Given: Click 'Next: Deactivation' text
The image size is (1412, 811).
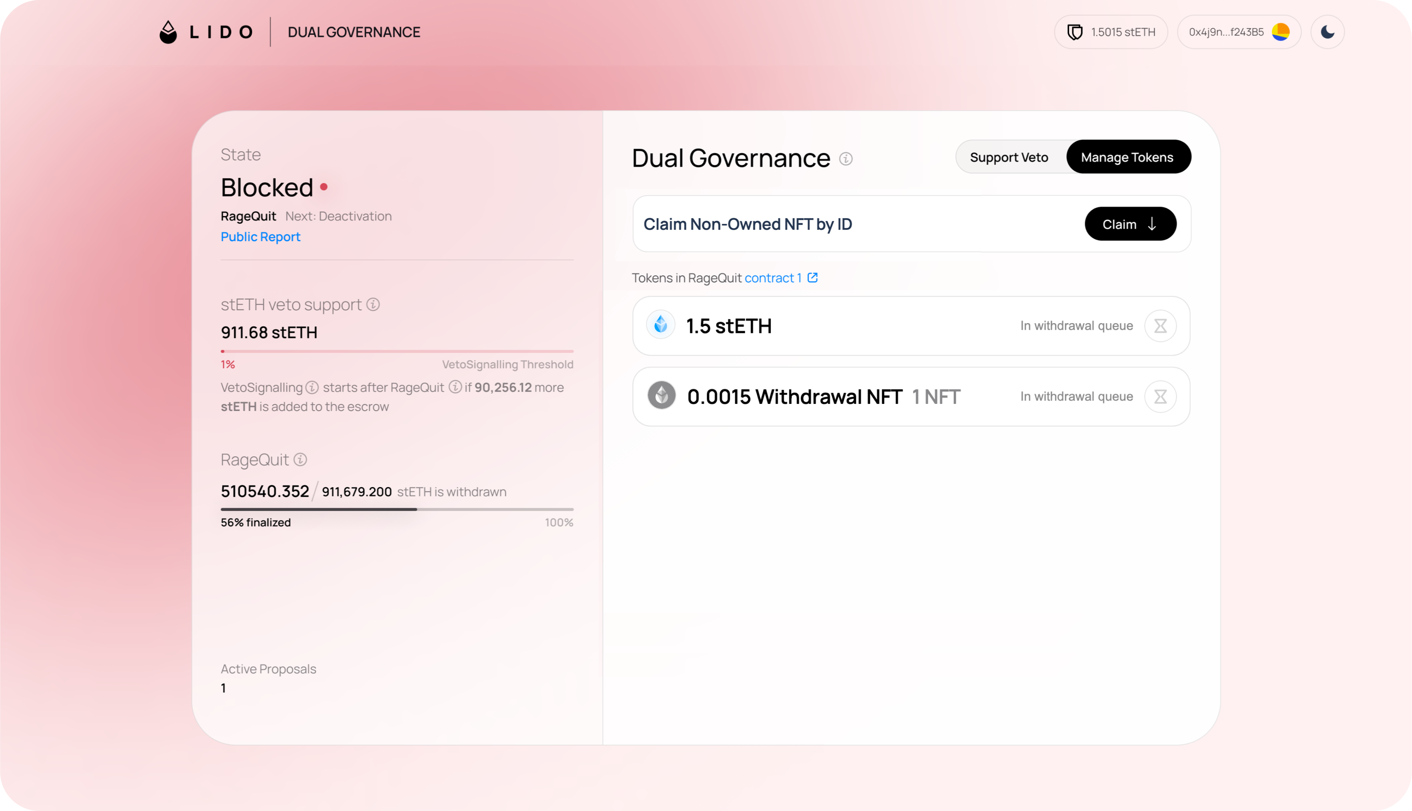Looking at the screenshot, I should click(x=338, y=216).
